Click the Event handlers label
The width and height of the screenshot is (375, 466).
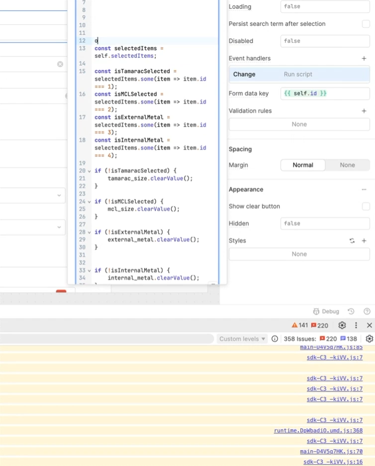coord(250,59)
